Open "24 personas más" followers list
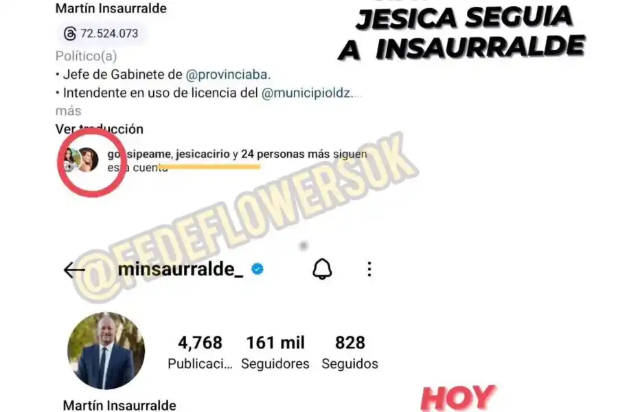 pyautogui.click(x=286, y=154)
